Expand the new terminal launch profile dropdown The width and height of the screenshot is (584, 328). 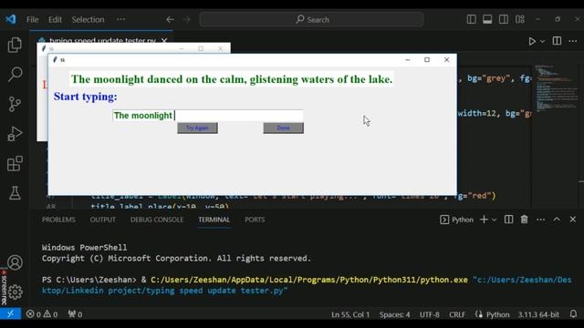[x=495, y=220]
